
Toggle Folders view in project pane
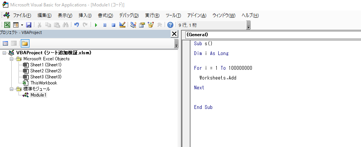pos(25,43)
